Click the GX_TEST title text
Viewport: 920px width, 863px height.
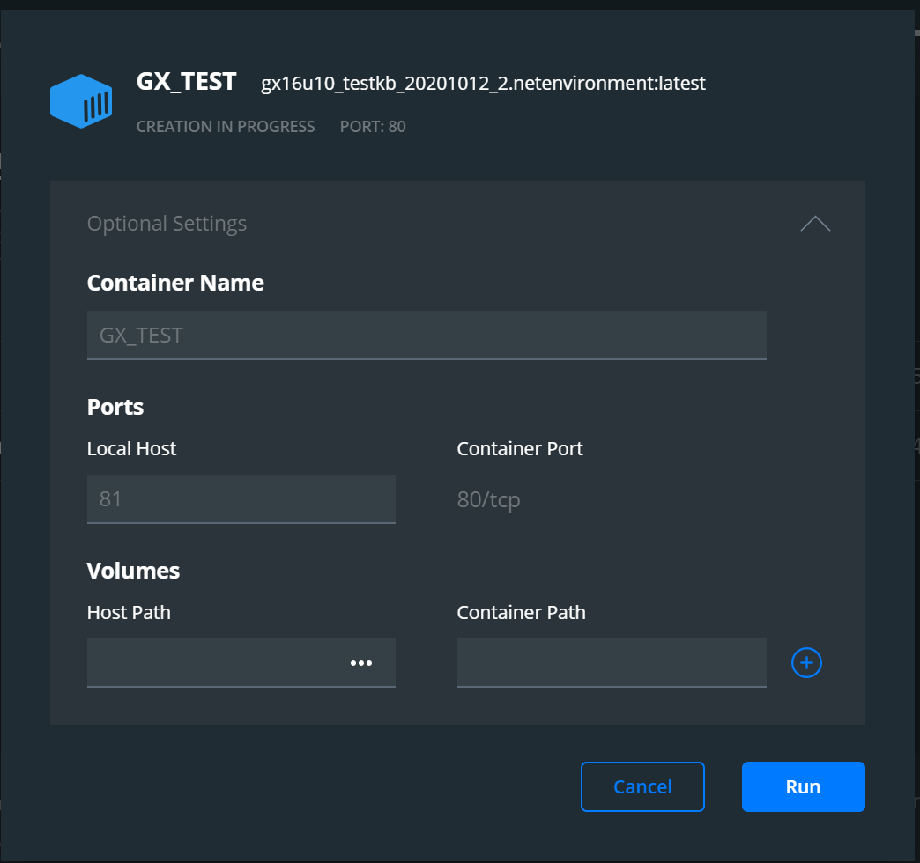tap(187, 82)
